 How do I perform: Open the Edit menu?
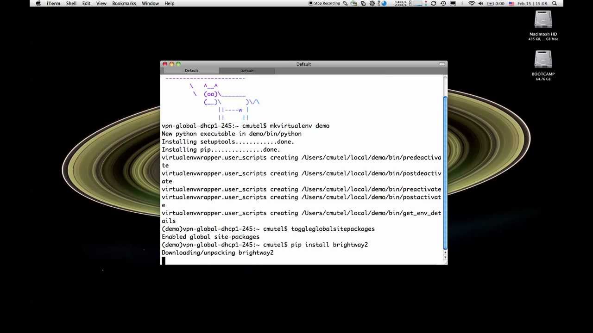(87, 3)
